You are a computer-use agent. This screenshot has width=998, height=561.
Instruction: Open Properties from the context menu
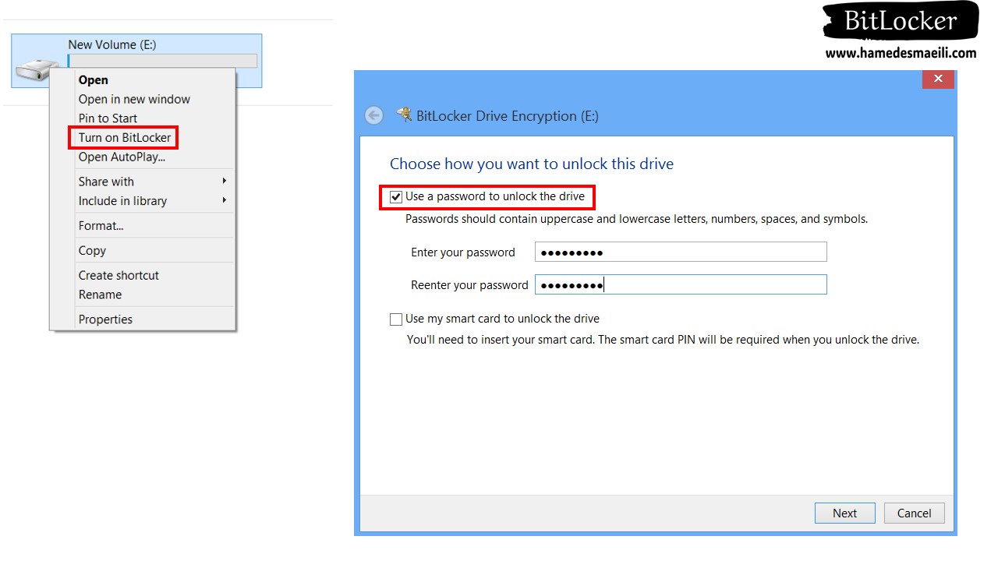143,319
